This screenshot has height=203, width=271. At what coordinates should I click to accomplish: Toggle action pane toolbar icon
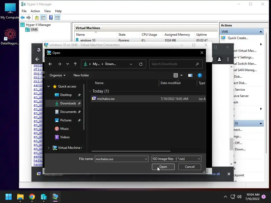point(57,17)
